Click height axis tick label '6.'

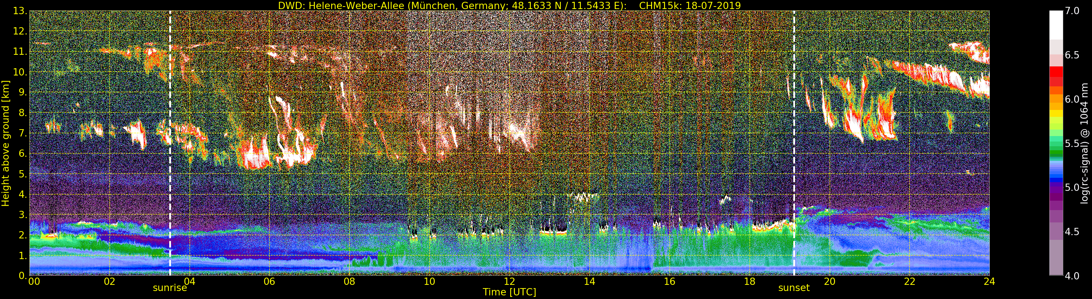(x=23, y=153)
